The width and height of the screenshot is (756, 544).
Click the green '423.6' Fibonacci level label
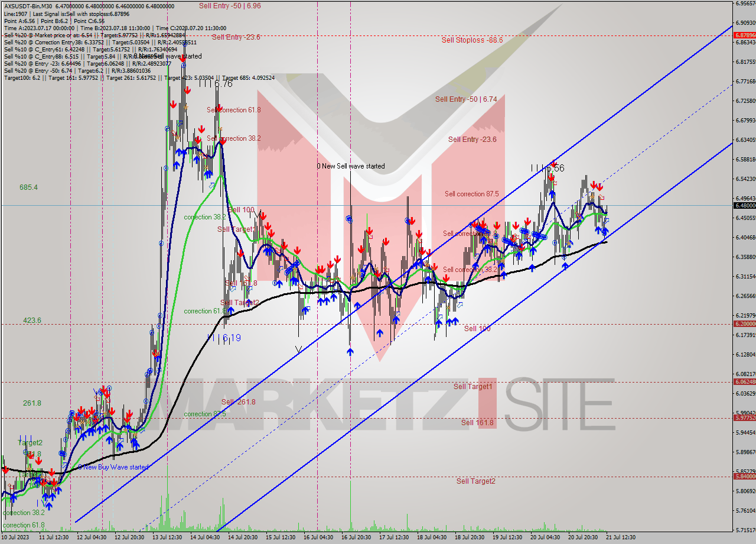coord(32,320)
